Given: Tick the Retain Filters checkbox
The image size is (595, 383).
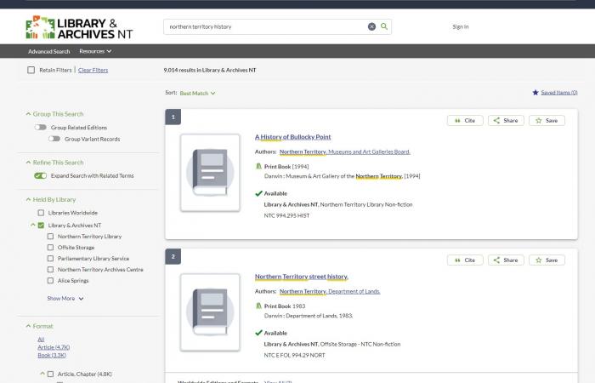Looking at the screenshot, I should click(x=31, y=70).
